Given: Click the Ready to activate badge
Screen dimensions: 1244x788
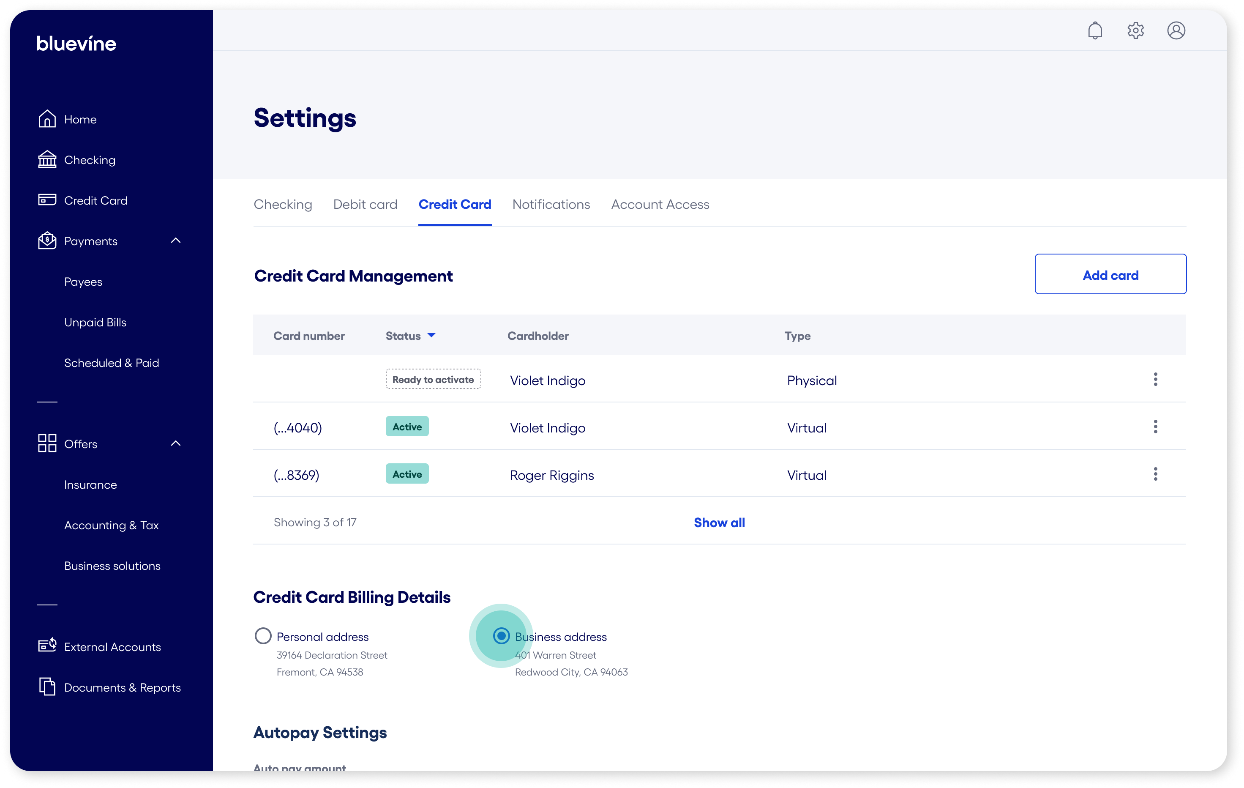Looking at the screenshot, I should (x=433, y=379).
